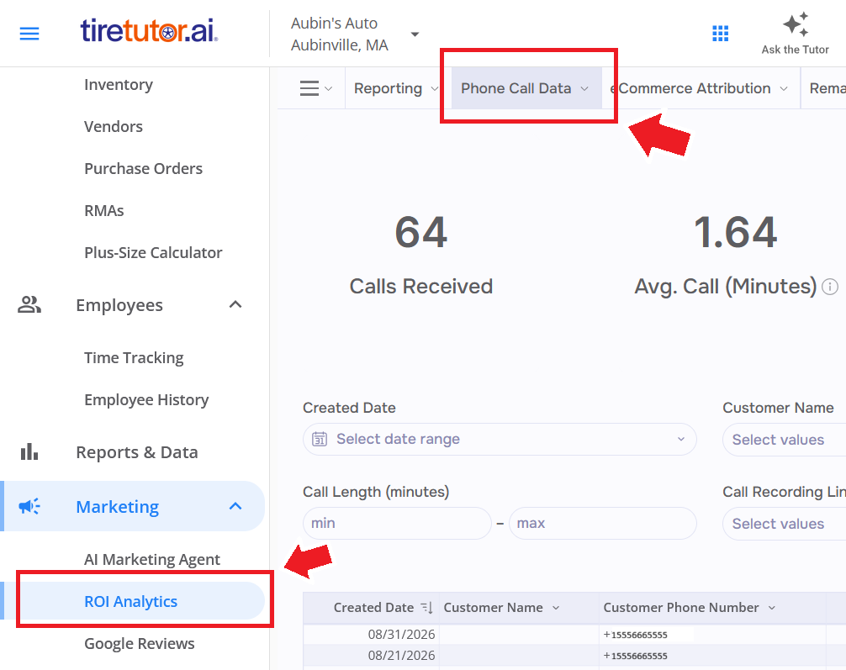This screenshot has height=670, width=846.
Task: Click the Reports & Data chart icon
Action: 29,451
